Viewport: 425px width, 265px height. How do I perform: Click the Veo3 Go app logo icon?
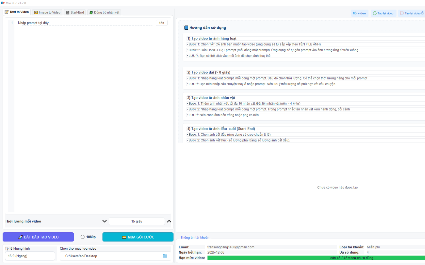[x=3, y=3]
